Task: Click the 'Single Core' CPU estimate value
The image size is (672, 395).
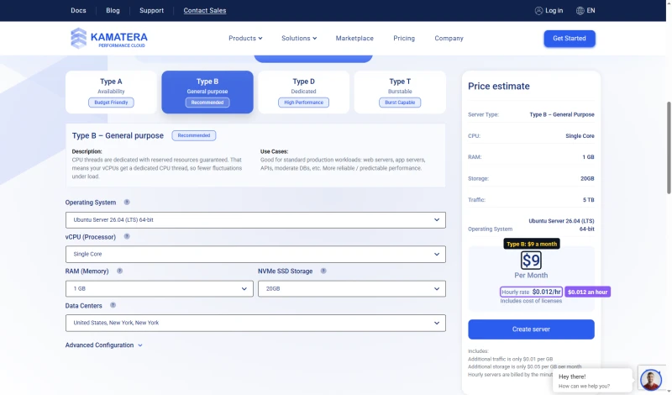Action: point(580,136)
